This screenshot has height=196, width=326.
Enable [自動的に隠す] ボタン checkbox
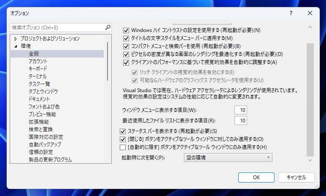point(123,147)
